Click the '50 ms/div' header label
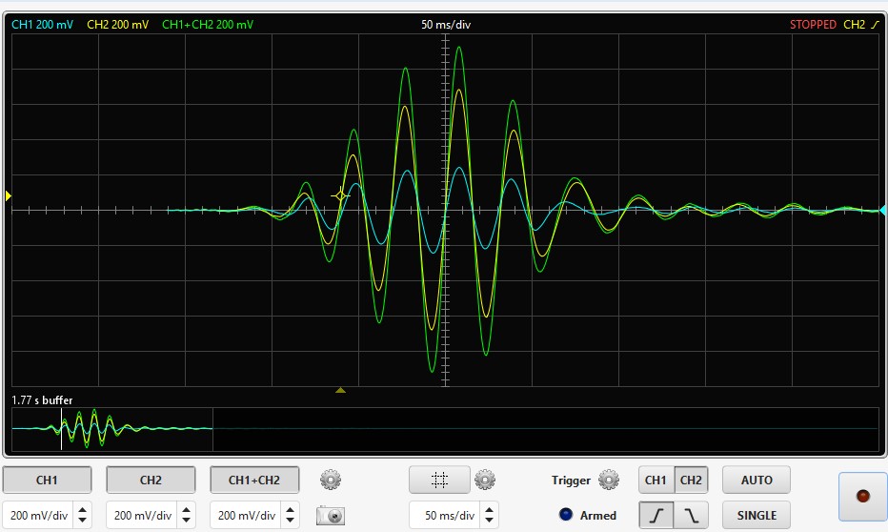 click(446, 25)
